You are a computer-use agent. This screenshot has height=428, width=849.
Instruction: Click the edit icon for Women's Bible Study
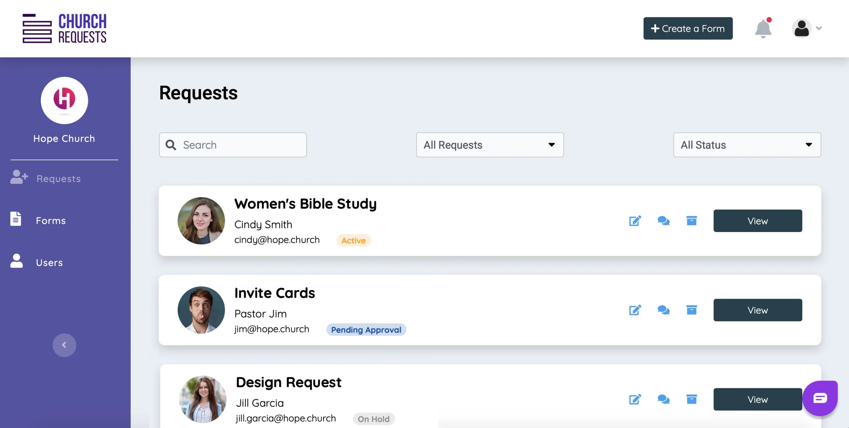tap(635, 221)
